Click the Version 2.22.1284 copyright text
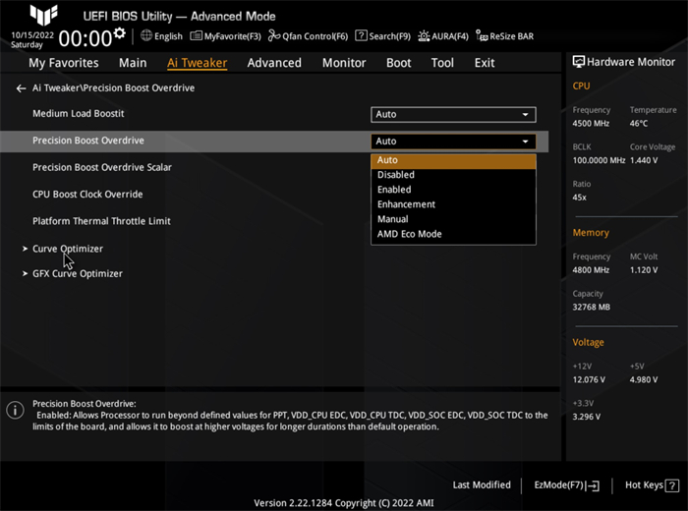The height and width of the screenshot is (511, 688). coord(344,503)
